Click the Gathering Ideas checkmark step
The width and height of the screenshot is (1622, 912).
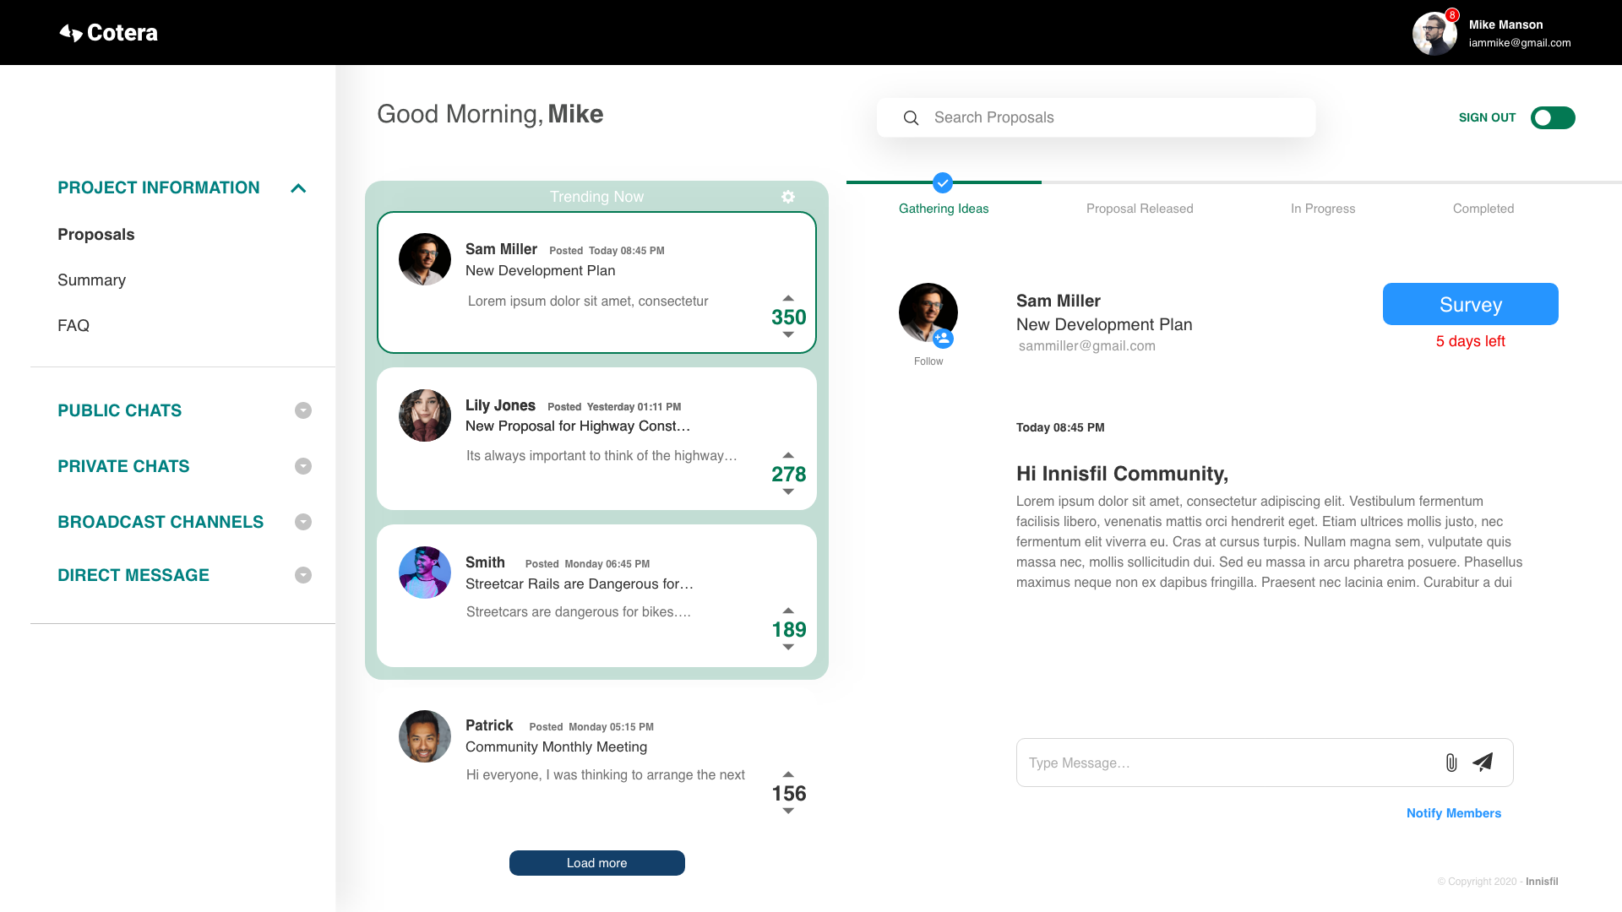click(943, 182)
